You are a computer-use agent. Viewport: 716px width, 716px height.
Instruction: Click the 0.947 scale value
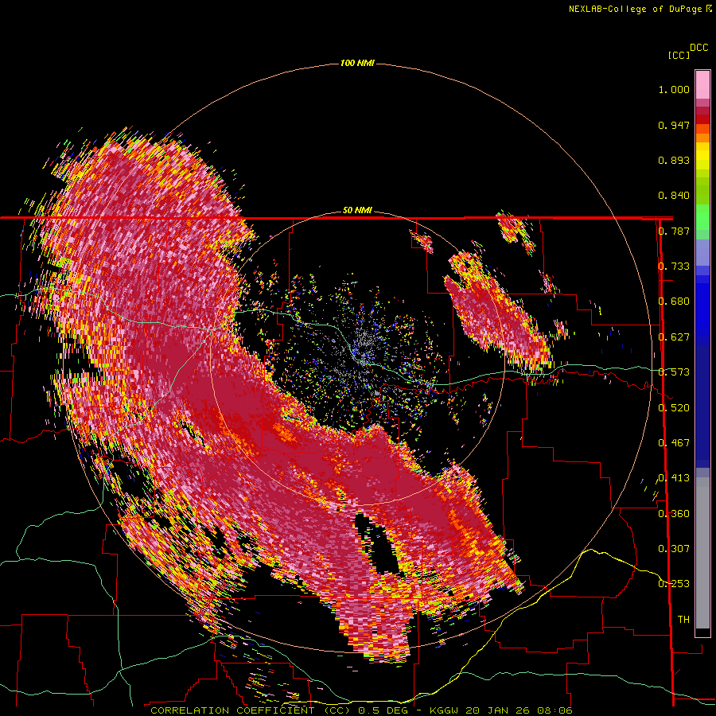click(674, 125)
